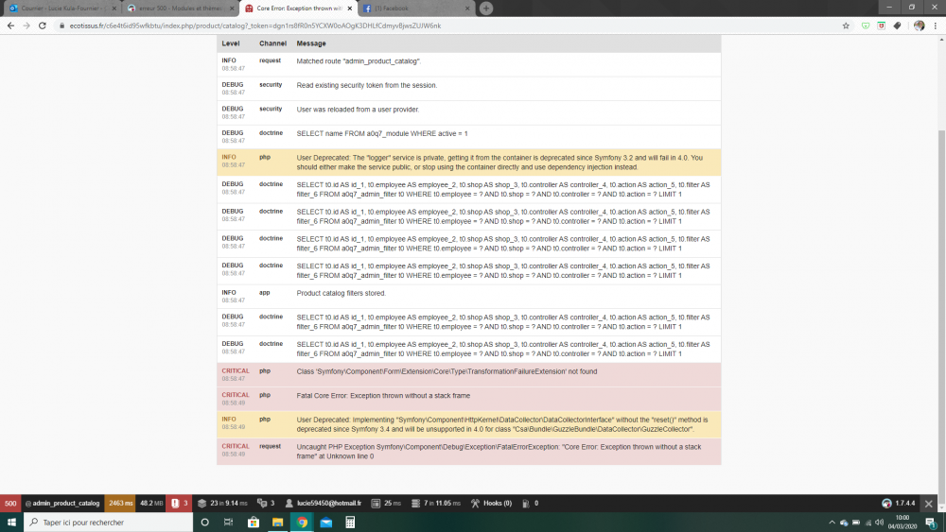Open the Twig panel showing 25 ms

(x=386, y=503)
